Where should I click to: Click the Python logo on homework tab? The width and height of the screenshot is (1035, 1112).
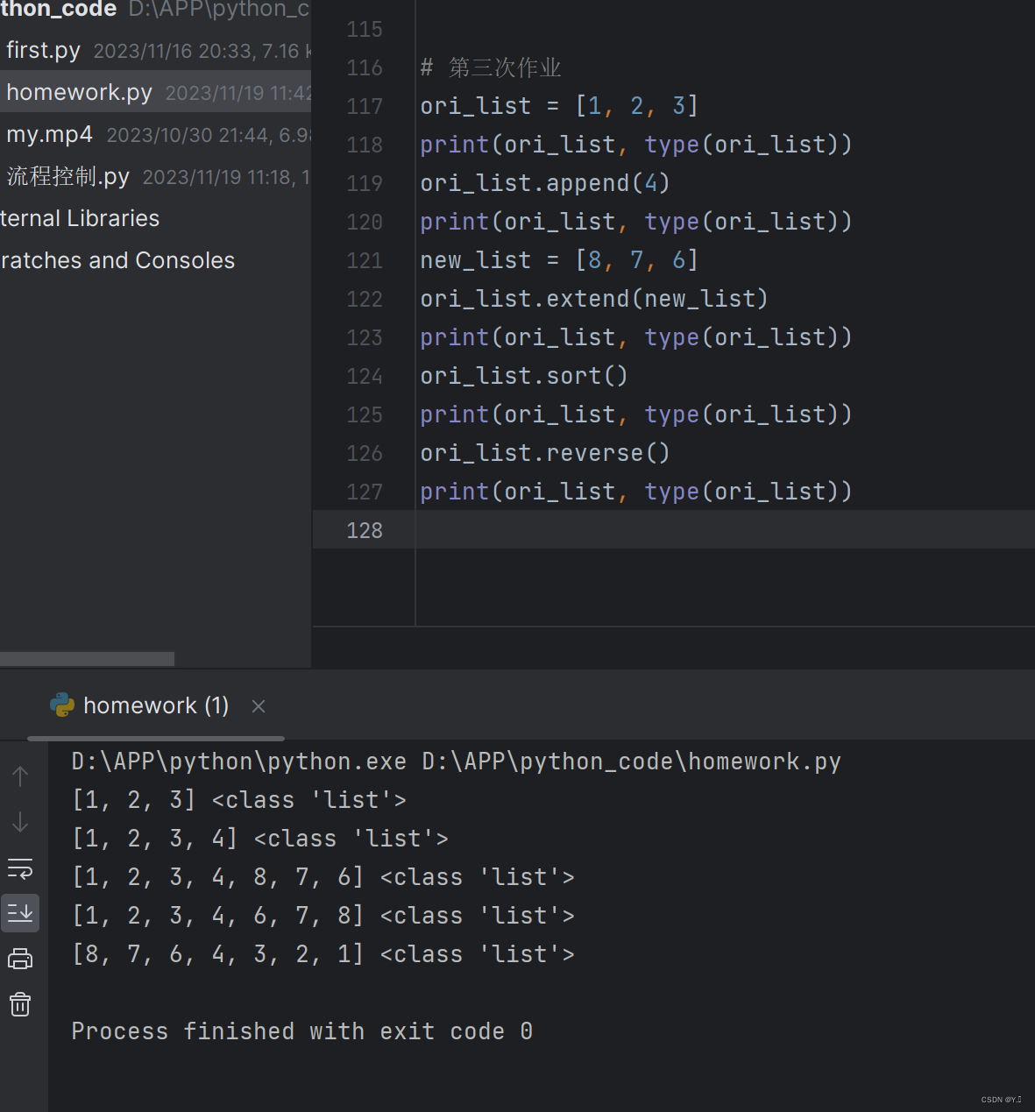(61, 705)
